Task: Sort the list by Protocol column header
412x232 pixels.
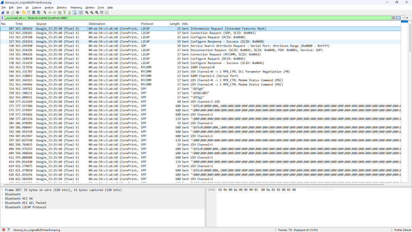Action: (147, 24)
